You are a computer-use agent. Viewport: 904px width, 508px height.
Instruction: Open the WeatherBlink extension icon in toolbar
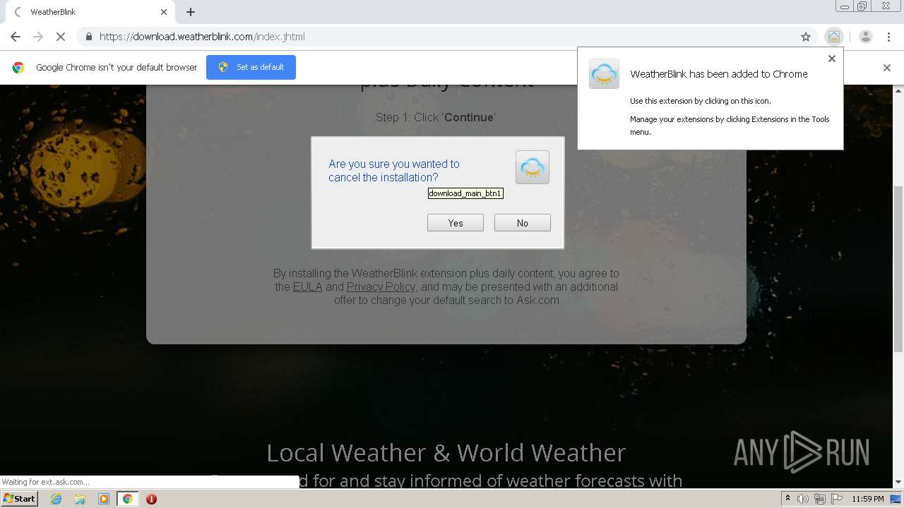click(834, 37)
